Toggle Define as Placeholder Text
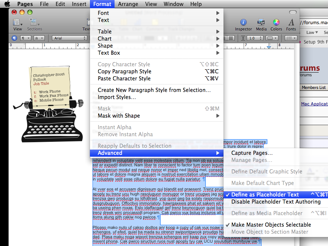This screenshot has height=246, width=328. point(276,195)
